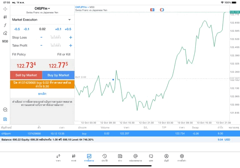Click the Balance and Equity summary row
The width and height of the screenshot is (240, 168).
tap(120, 139)
